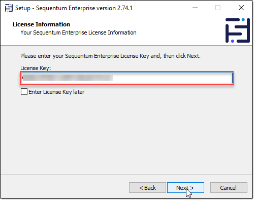255x201 pixels.
Task: Click the 'Your Sequentum Enterprise License Information' subtitle
Action: pyautogui.click(x=78, y=32)
